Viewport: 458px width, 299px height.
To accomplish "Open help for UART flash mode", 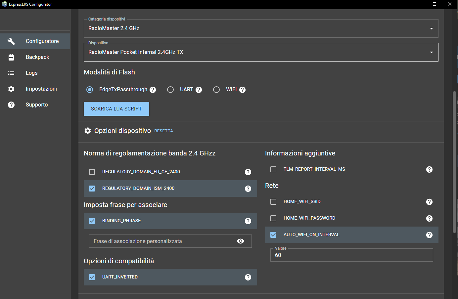I will pyautogui.click(x=199, y=90).
